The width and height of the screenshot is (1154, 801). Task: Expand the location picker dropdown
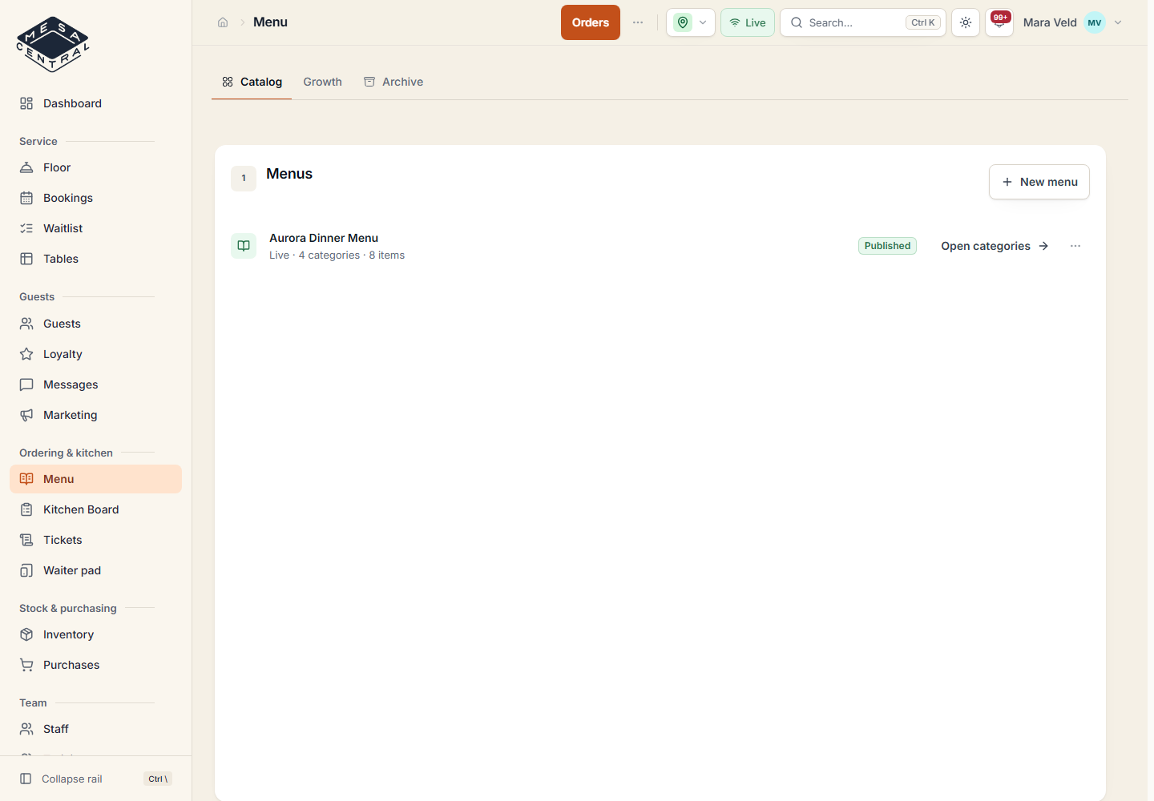tap(691, 22)
